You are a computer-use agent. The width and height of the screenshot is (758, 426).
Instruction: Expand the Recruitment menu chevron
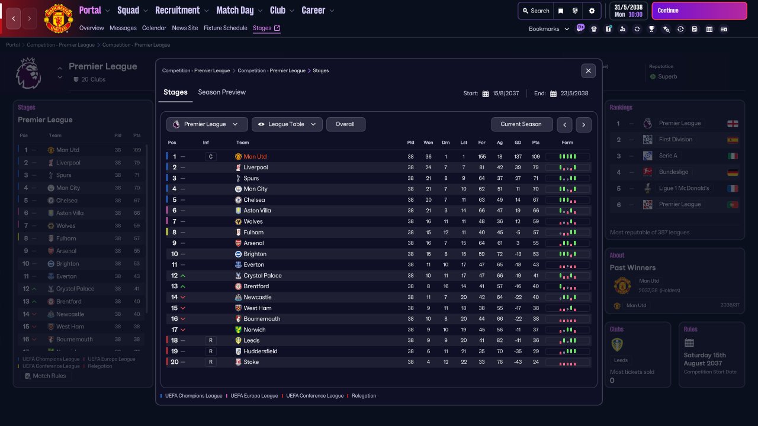[206, 11]
